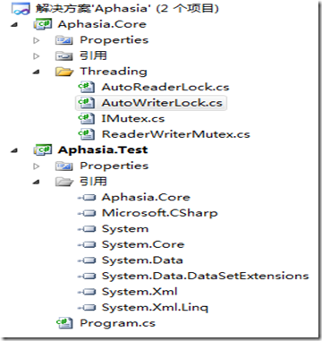Select the Aphasia.Core project name
The image size is (322, 341).
click(102, 24)
